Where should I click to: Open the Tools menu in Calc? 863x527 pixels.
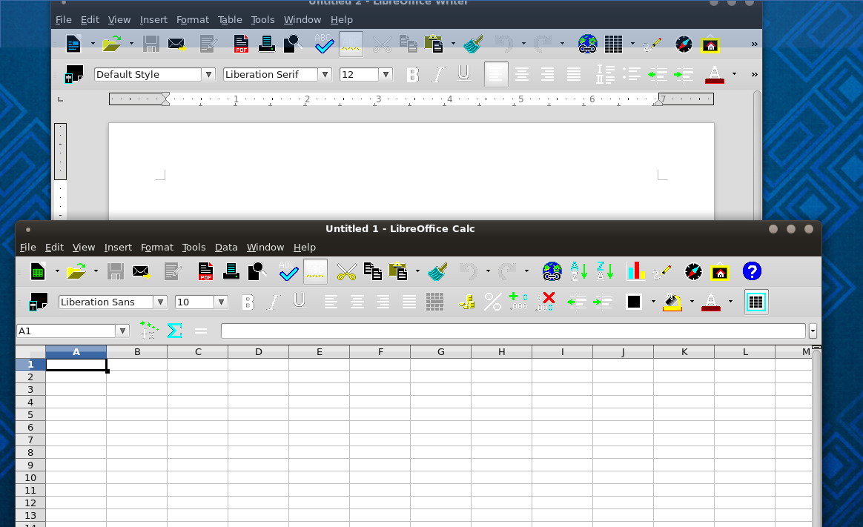point(194,247)
